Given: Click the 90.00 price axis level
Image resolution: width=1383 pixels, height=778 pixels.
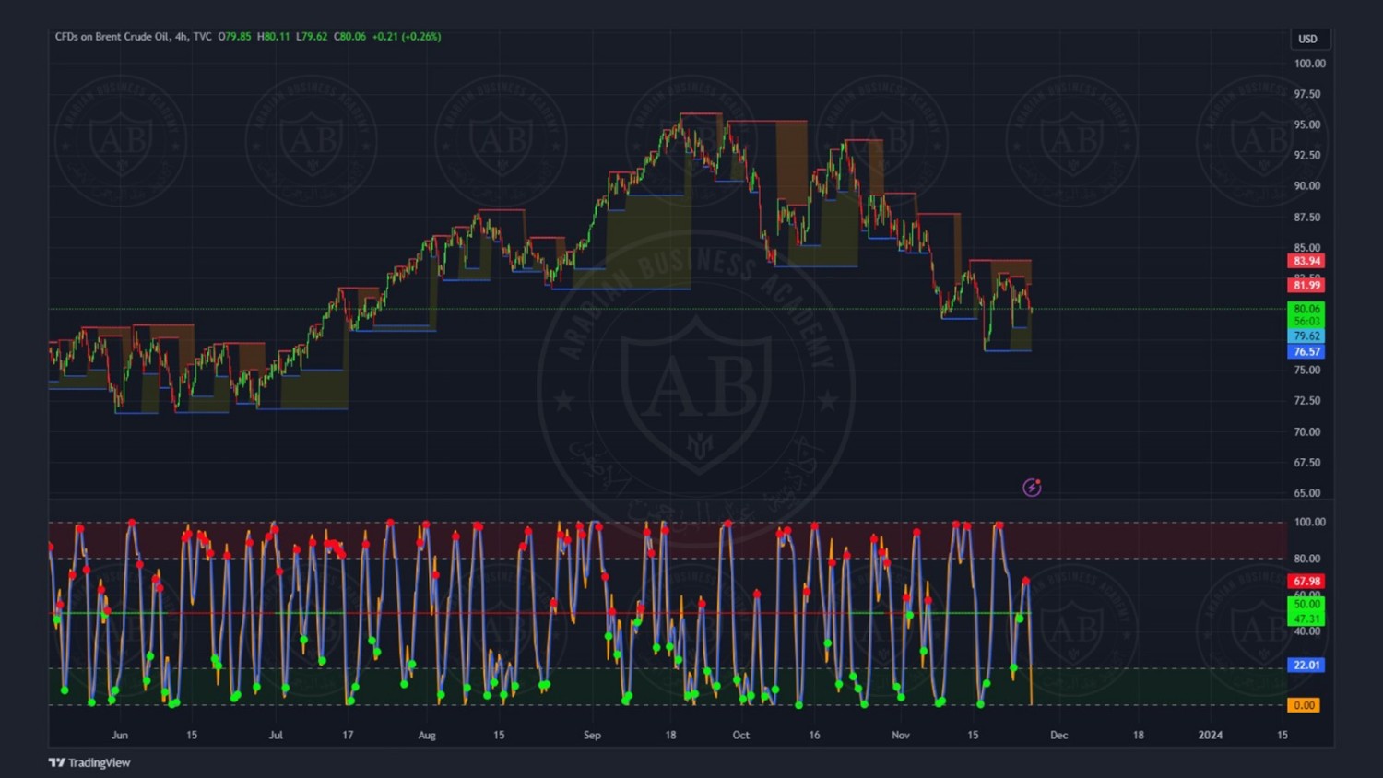Looking at the screenshot, I should (x=1306, y=185).
